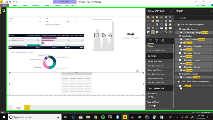This screenshot has height=120, width=213.
Task: Click focus mode icon above table visual
Action: point(137,71)
